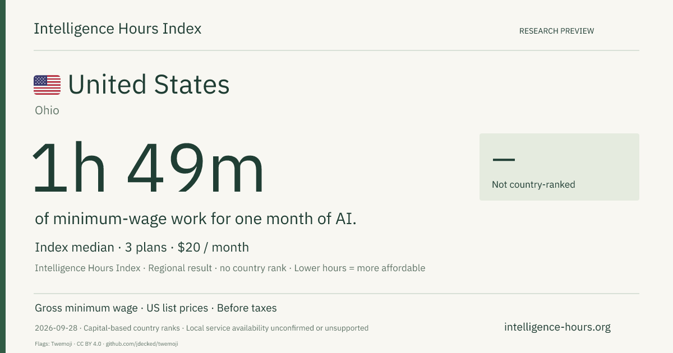This screenshot has height=353, width=673.
Task: Click the green rank card panel
Action: 559,166
